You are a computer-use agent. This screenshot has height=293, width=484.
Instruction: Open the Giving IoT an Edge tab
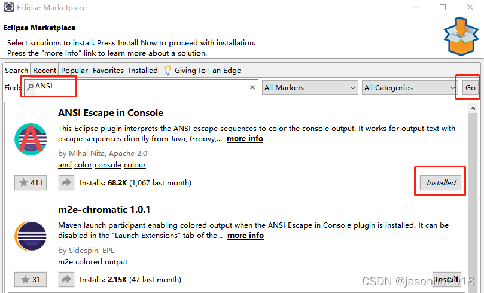(x=202, y=71)
